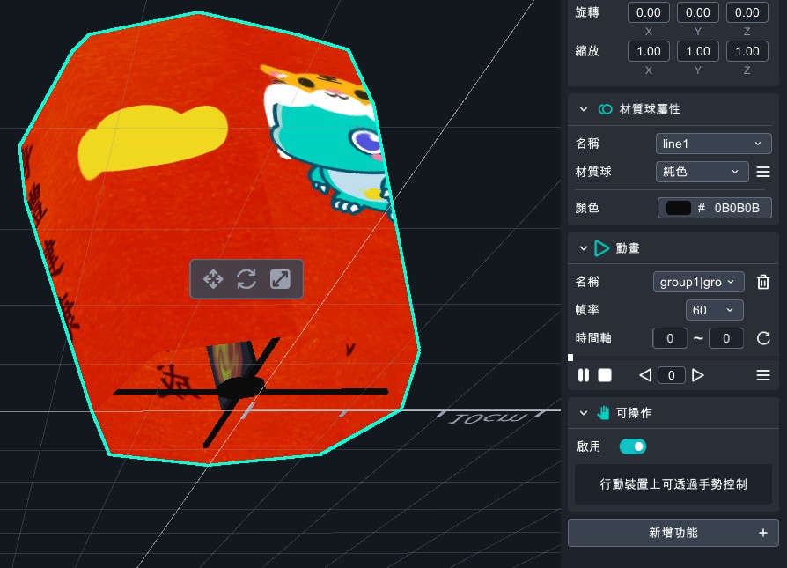Collapse the 動畫 section

point(583,248)
